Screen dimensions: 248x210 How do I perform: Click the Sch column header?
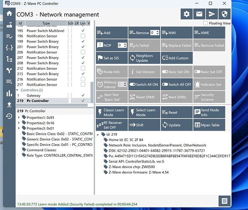point(70,23)
